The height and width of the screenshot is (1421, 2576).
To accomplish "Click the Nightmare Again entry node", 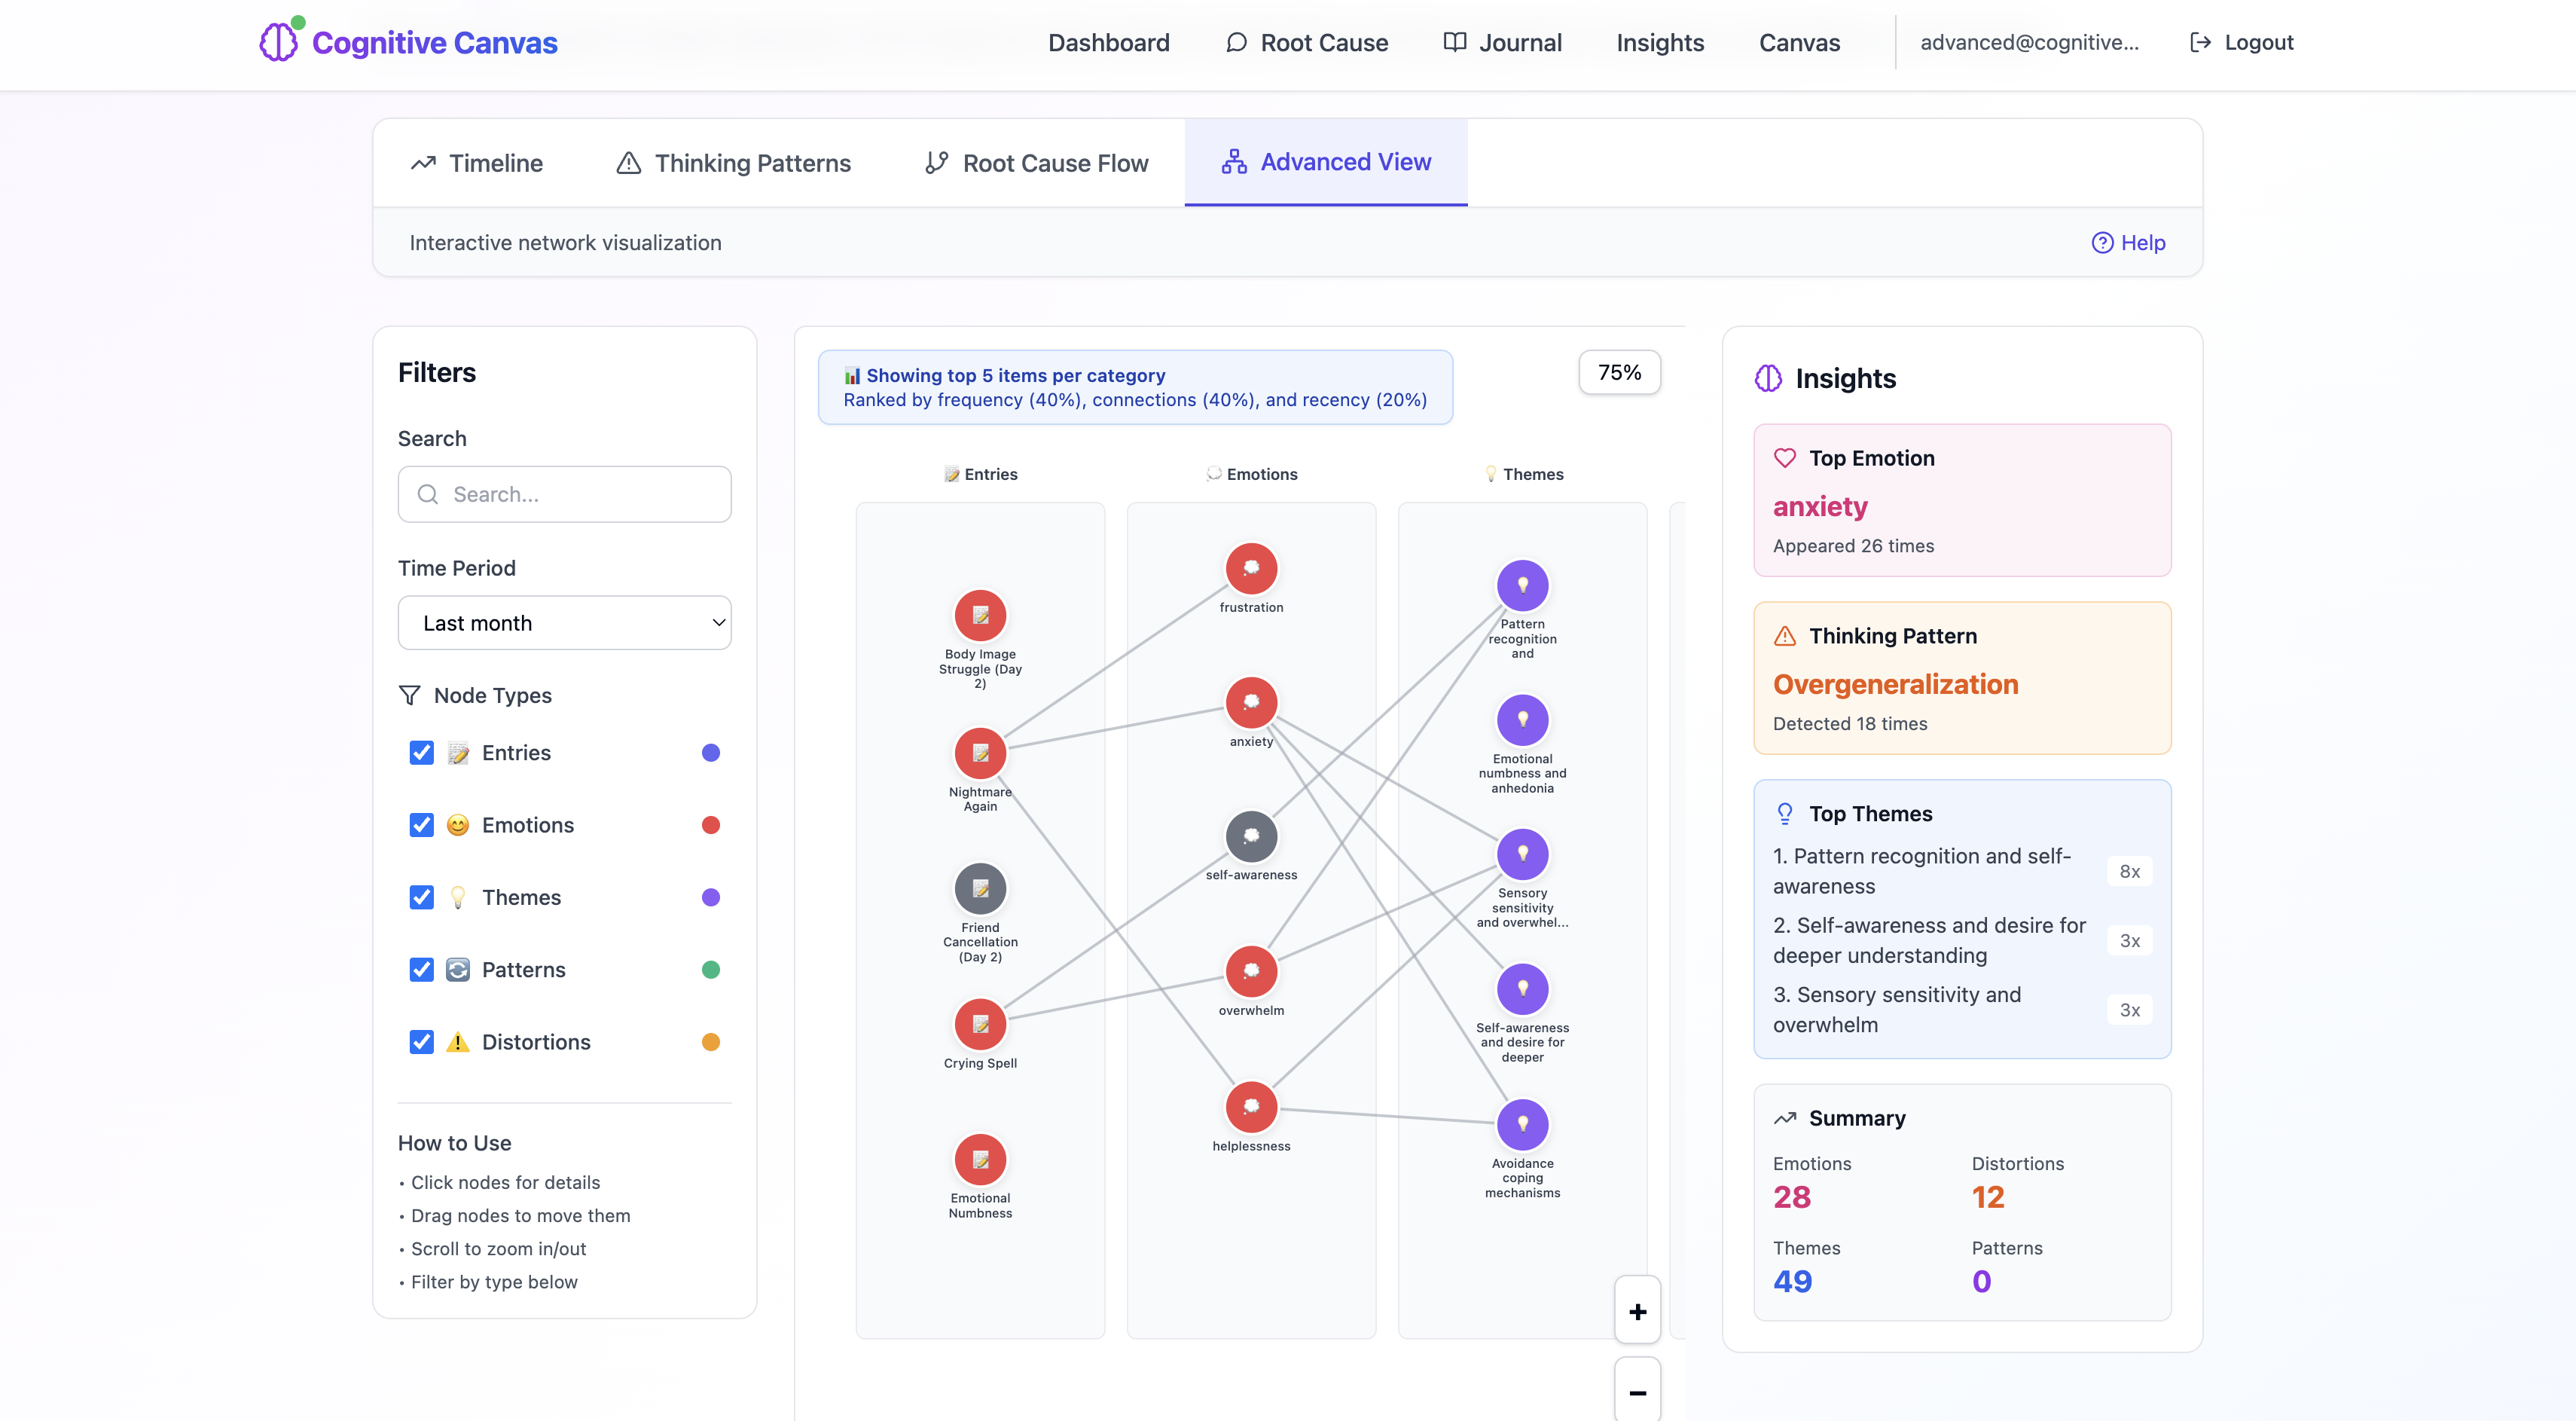I will pyautogui.click(x=980, y=753).
